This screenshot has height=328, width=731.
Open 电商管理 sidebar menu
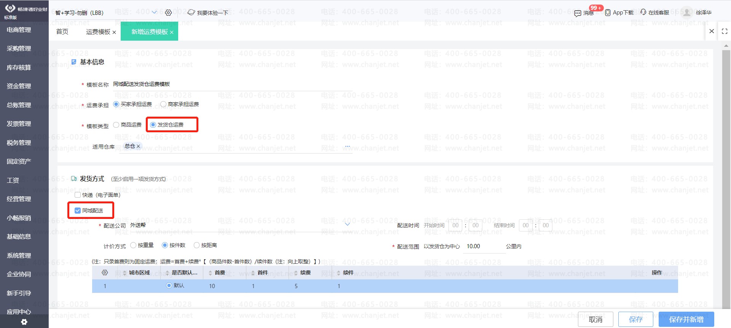pyautogui.click(x=19, y=30)
